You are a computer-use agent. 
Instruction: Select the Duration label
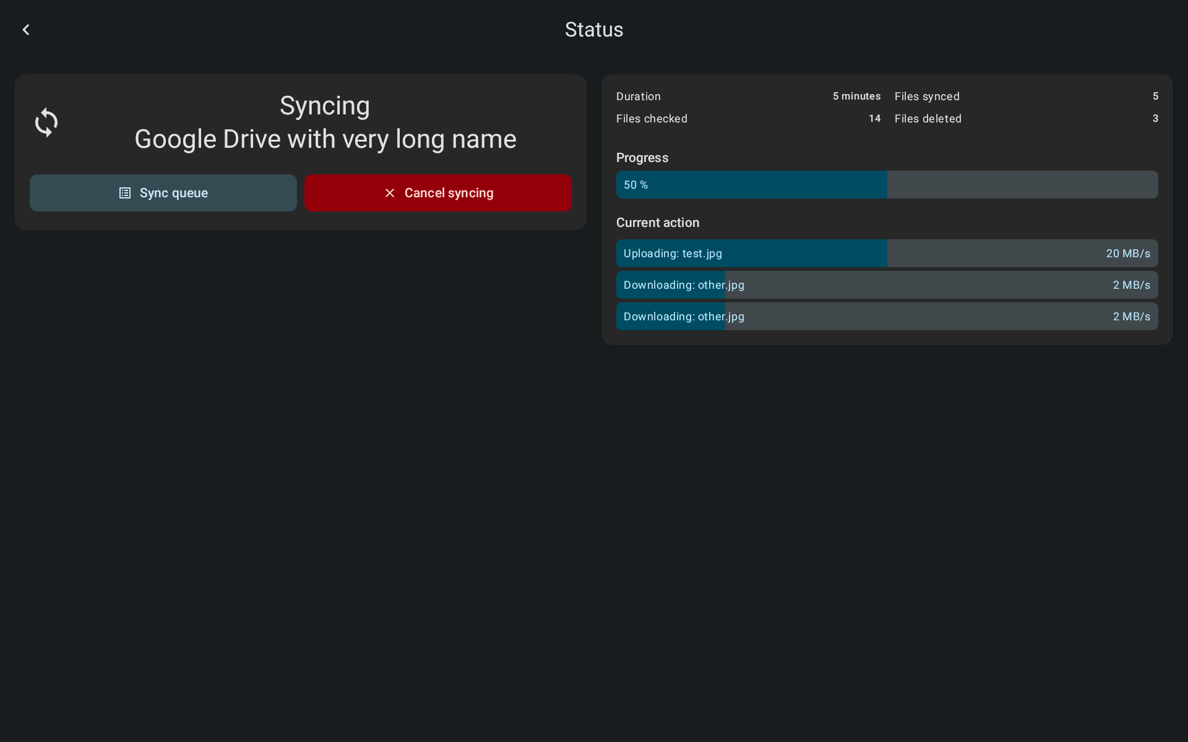pos(639,96)
